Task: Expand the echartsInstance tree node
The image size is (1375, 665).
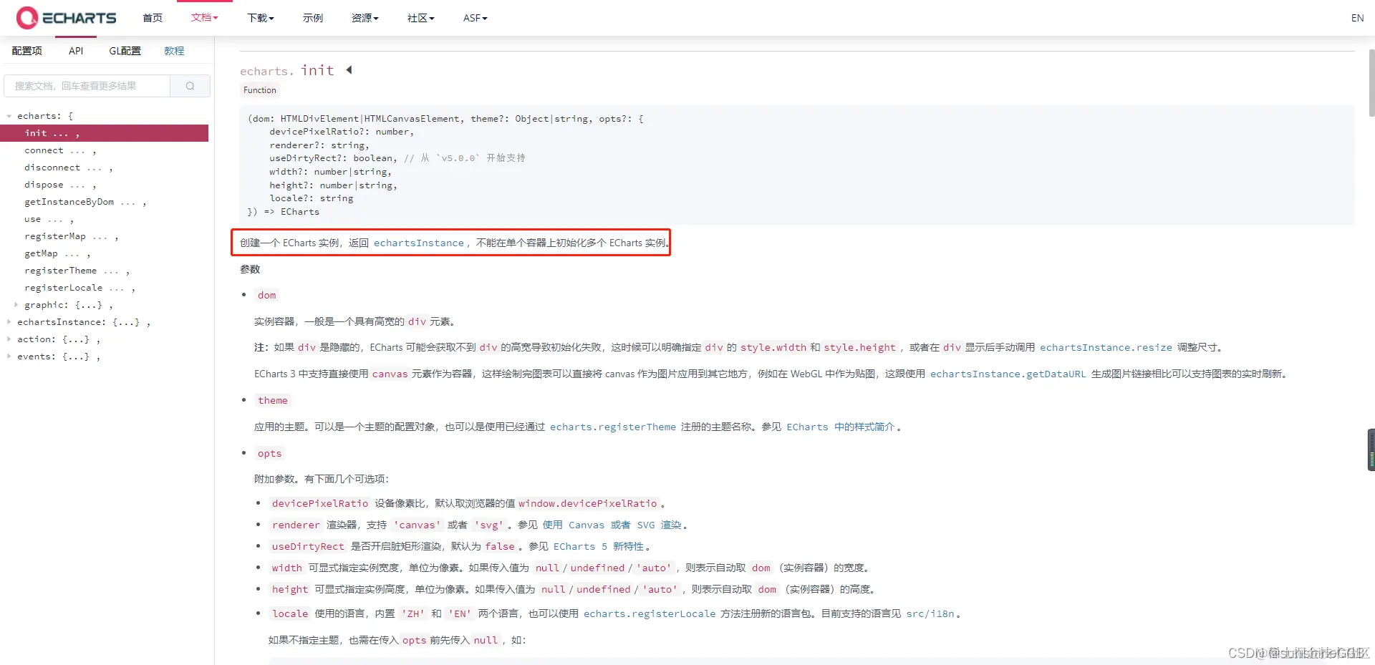Action: pyautogui.click(x=9, y=322)
